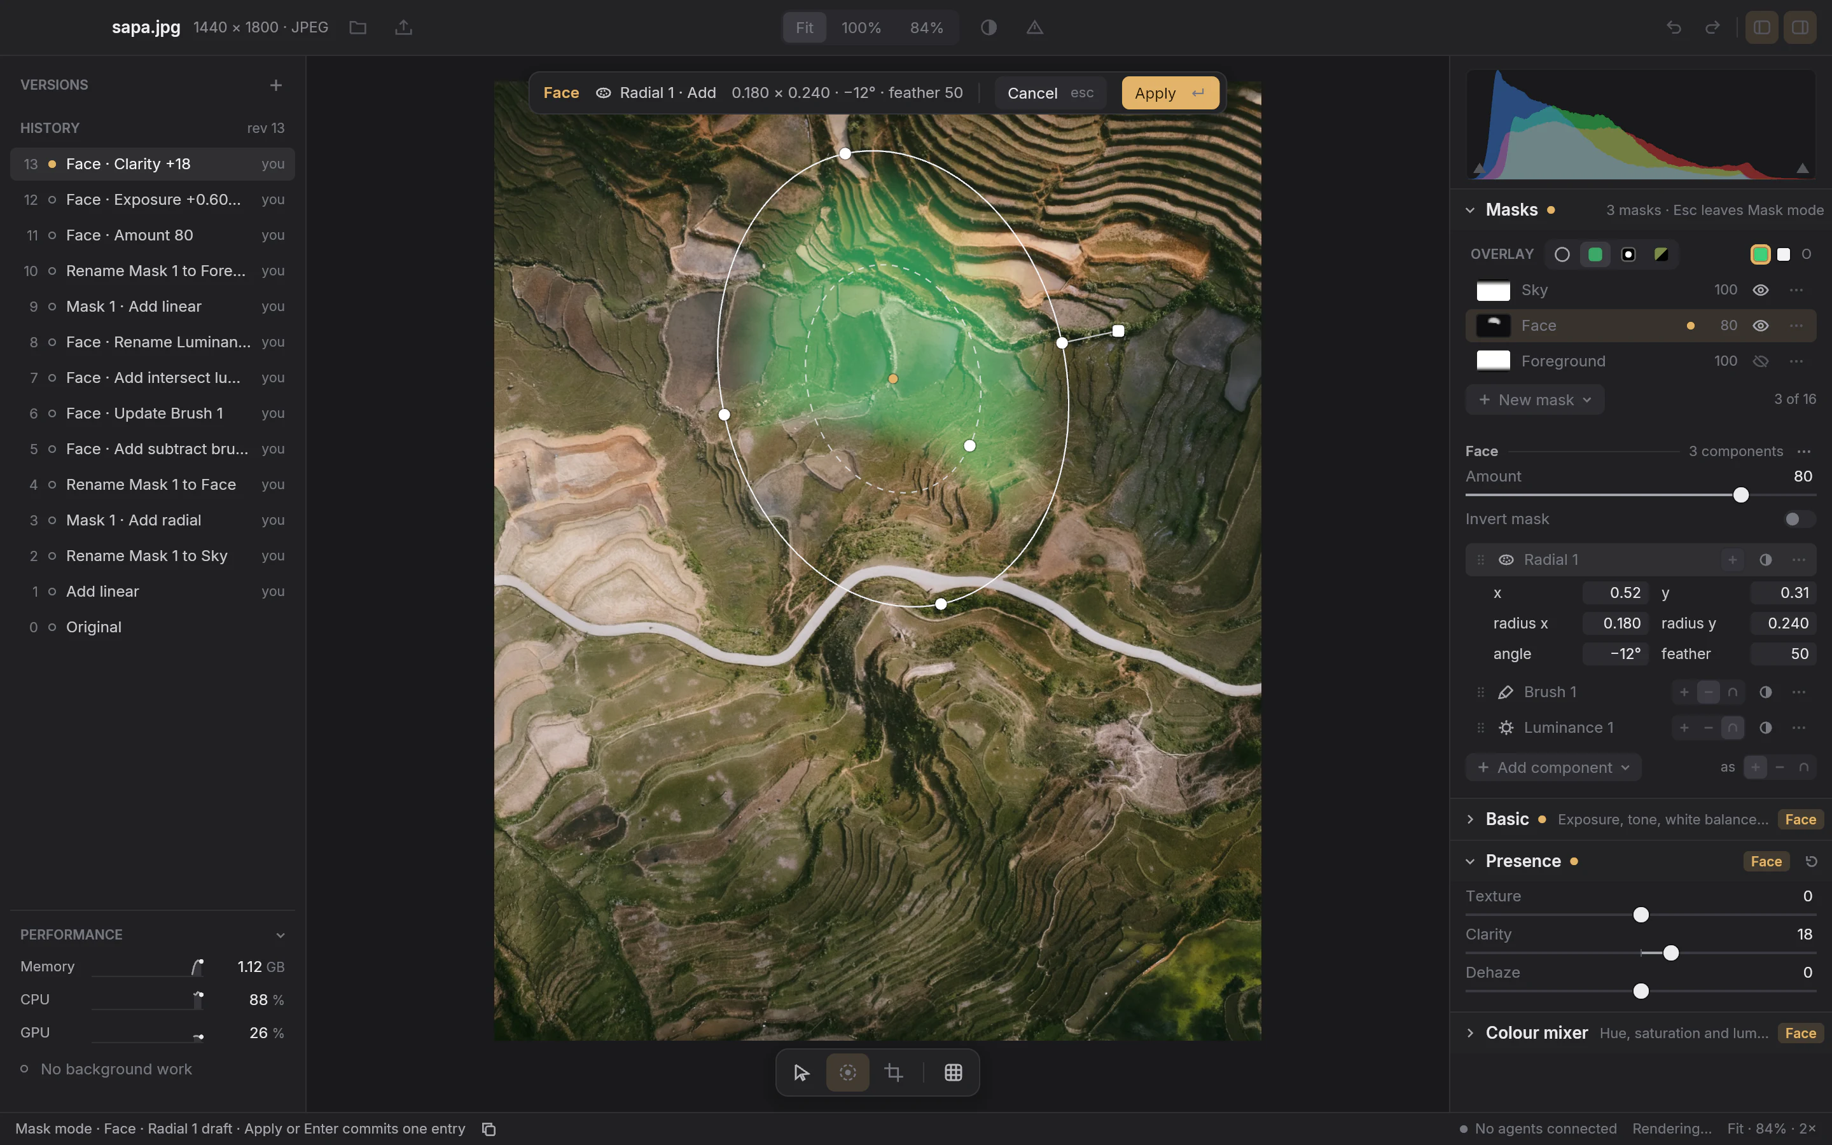Add a new version with plus icon
Image resolution: width=1832 pixels, height=1145 pixels.
coord(275,85)
